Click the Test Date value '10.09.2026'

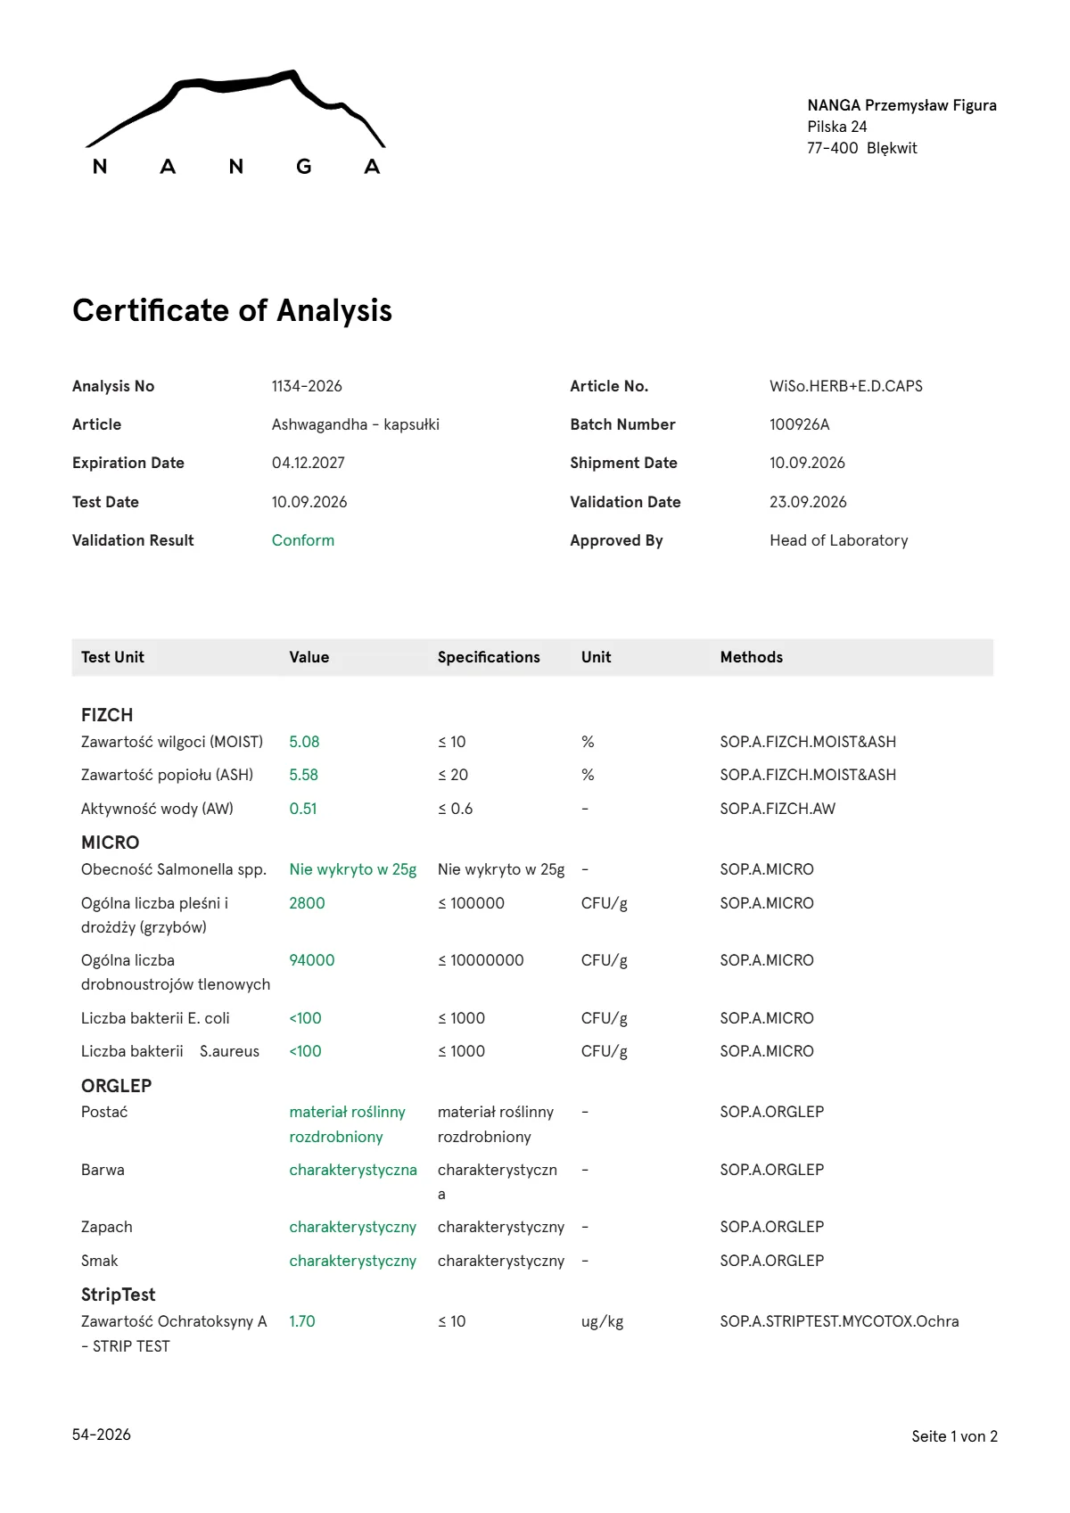pyautogui.click(x=309, y=502)
